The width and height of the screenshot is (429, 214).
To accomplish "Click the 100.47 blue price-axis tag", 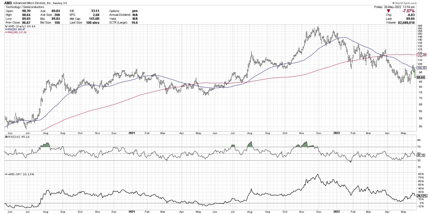I will (421, 68).
